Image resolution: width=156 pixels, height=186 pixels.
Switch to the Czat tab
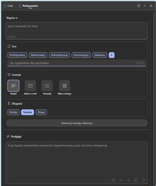(x=8, y=6)
